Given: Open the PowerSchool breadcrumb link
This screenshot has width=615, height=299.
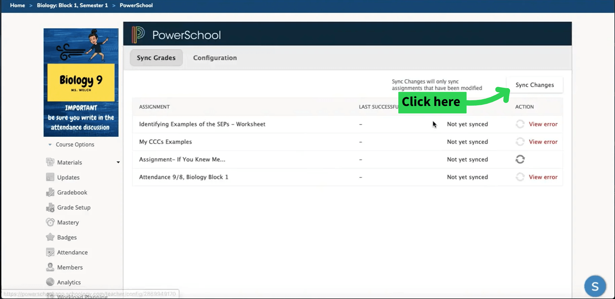Looking at the screenshot, I should 136,5.
